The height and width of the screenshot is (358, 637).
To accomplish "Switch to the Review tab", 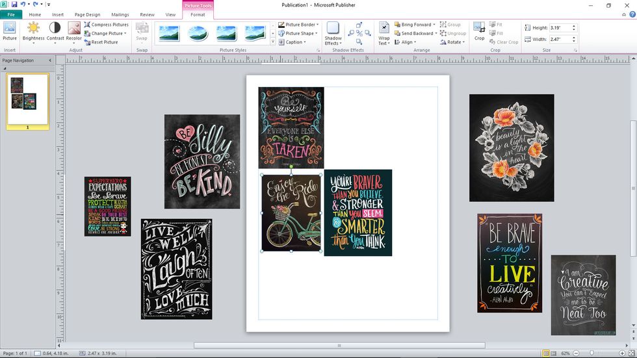I will pyautogui.click(x=147, y=14).
